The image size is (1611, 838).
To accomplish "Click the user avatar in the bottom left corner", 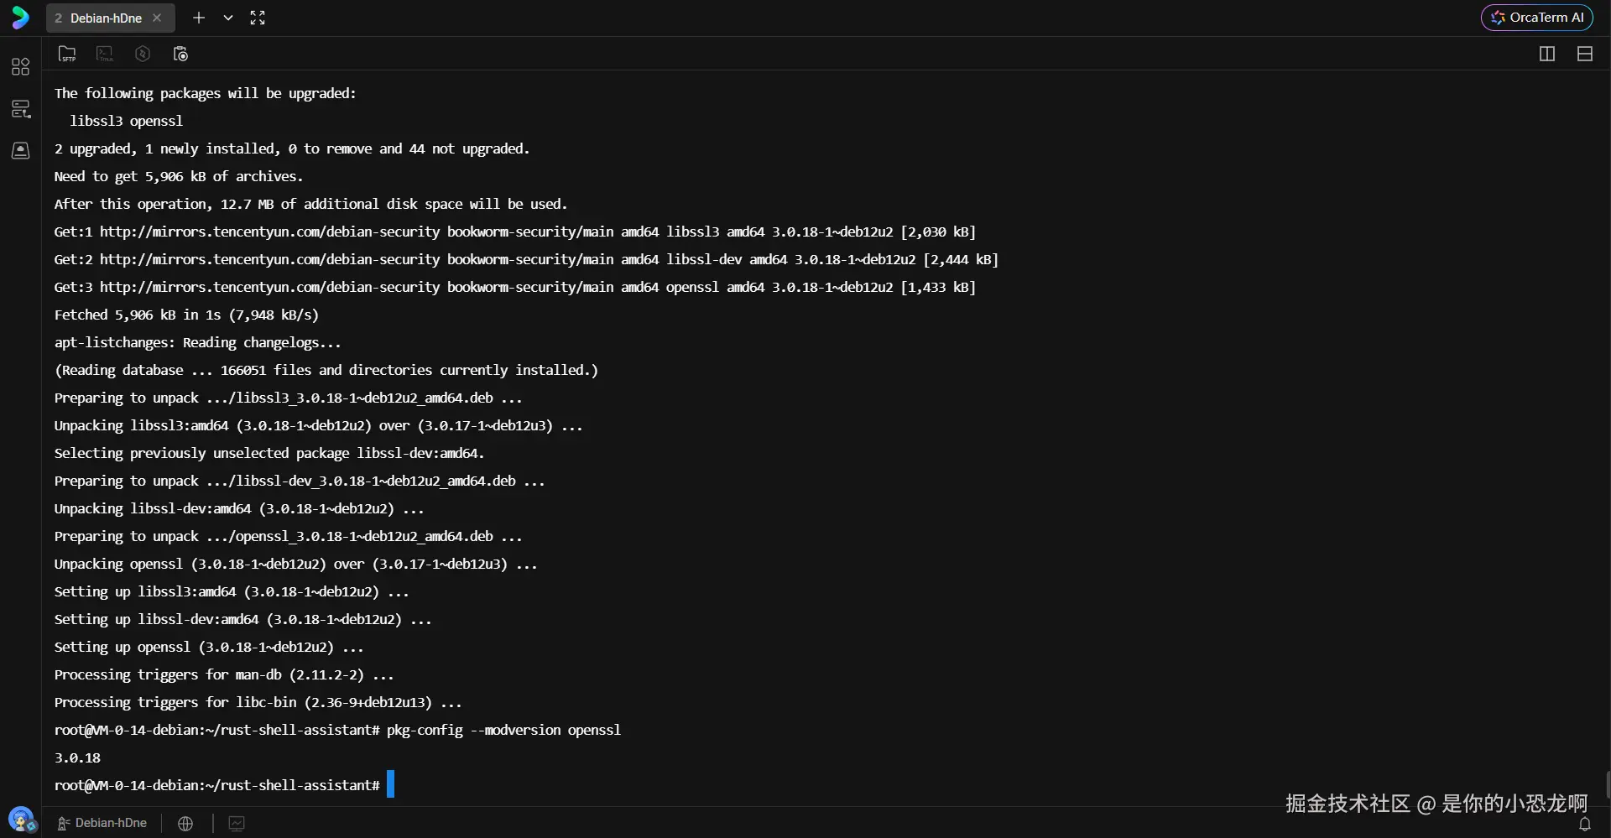I will [22, 820].
